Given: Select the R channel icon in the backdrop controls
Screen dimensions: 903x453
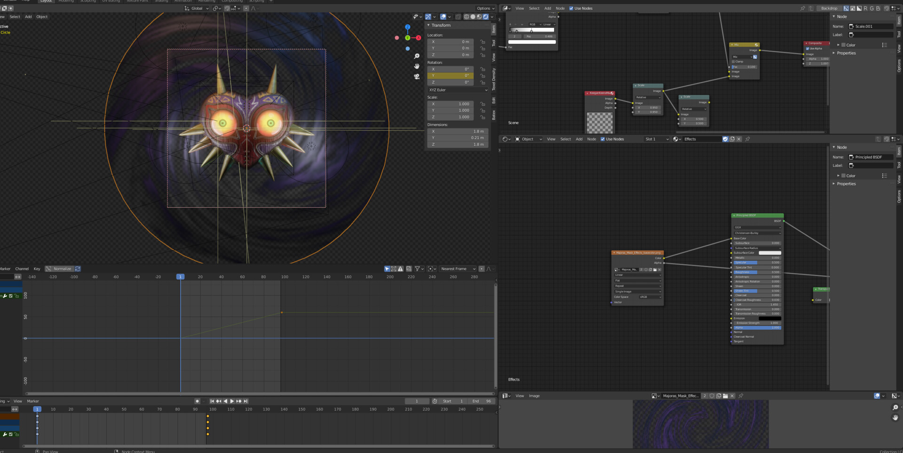Looking at the screenshot, I should [866, 8].
